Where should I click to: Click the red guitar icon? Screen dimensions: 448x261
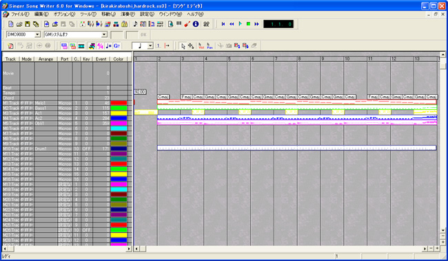[187, 24]
